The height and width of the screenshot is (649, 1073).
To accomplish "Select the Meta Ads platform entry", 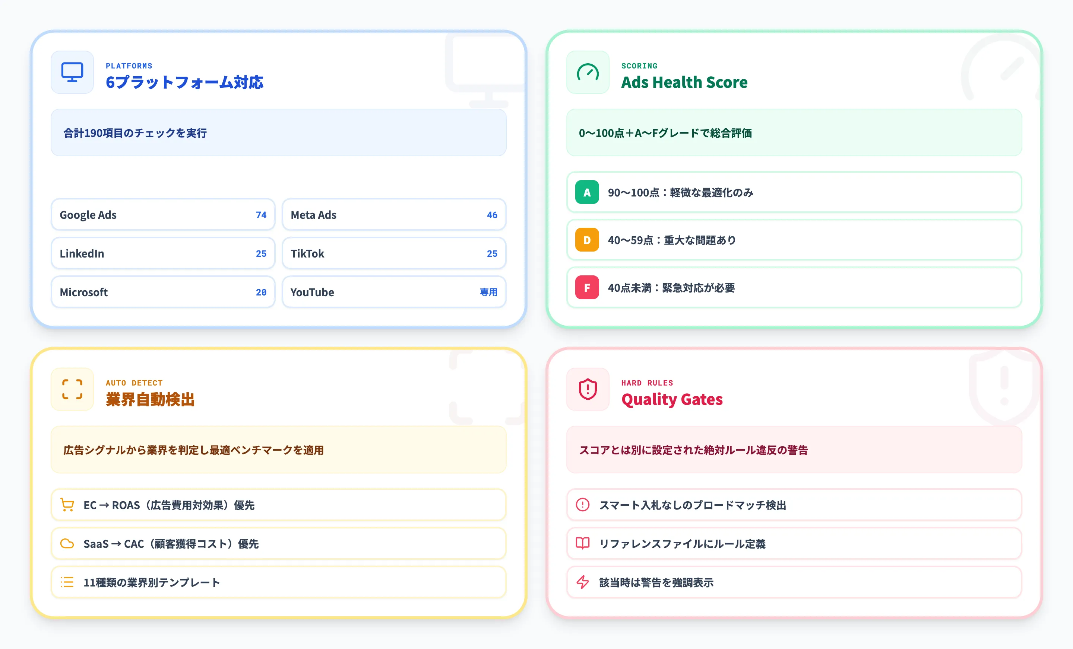I will pyautogui.click(x=394, y=214).
